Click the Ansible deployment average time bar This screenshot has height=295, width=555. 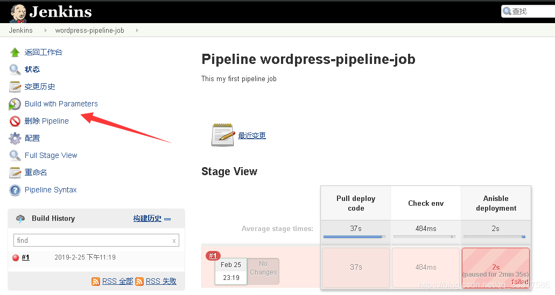click(x=495, y=237)
